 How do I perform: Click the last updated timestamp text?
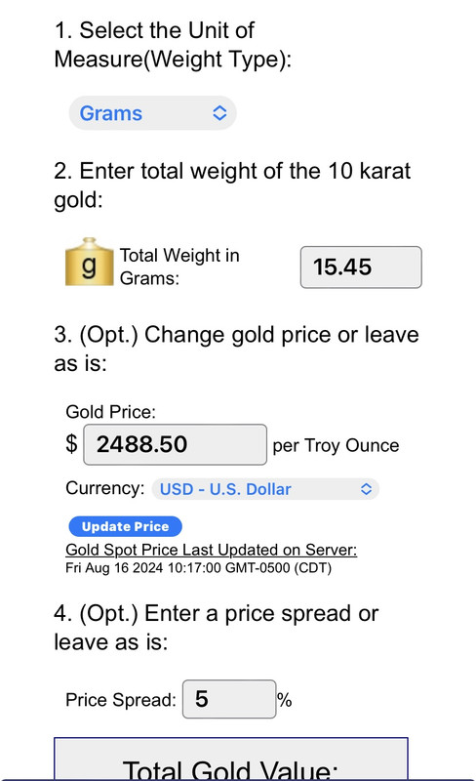[x=198, y=568]
